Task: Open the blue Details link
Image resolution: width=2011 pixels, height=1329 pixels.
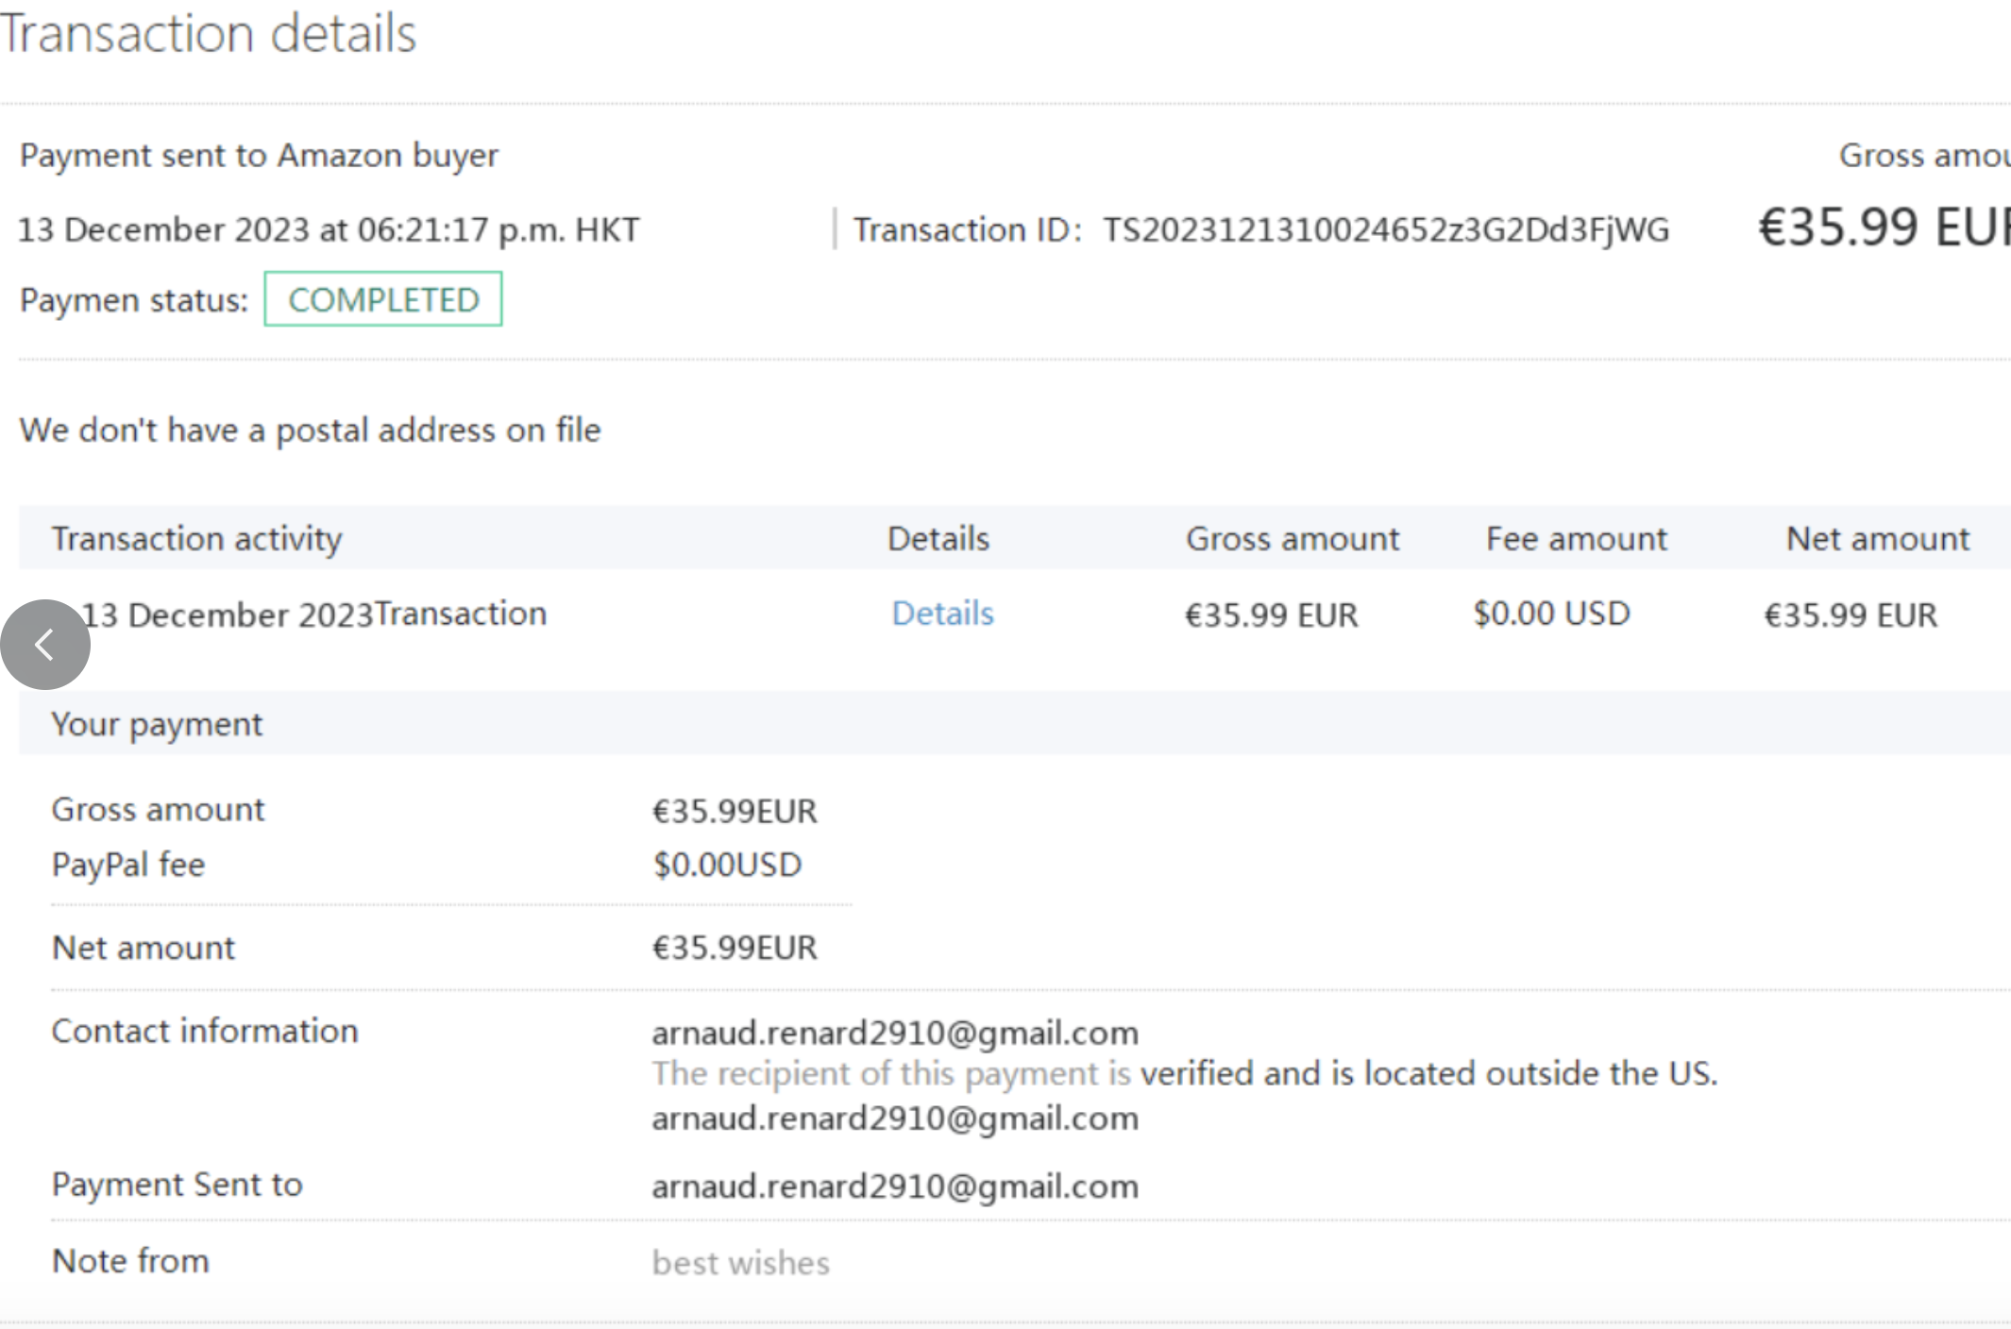Action: (942, 614)
